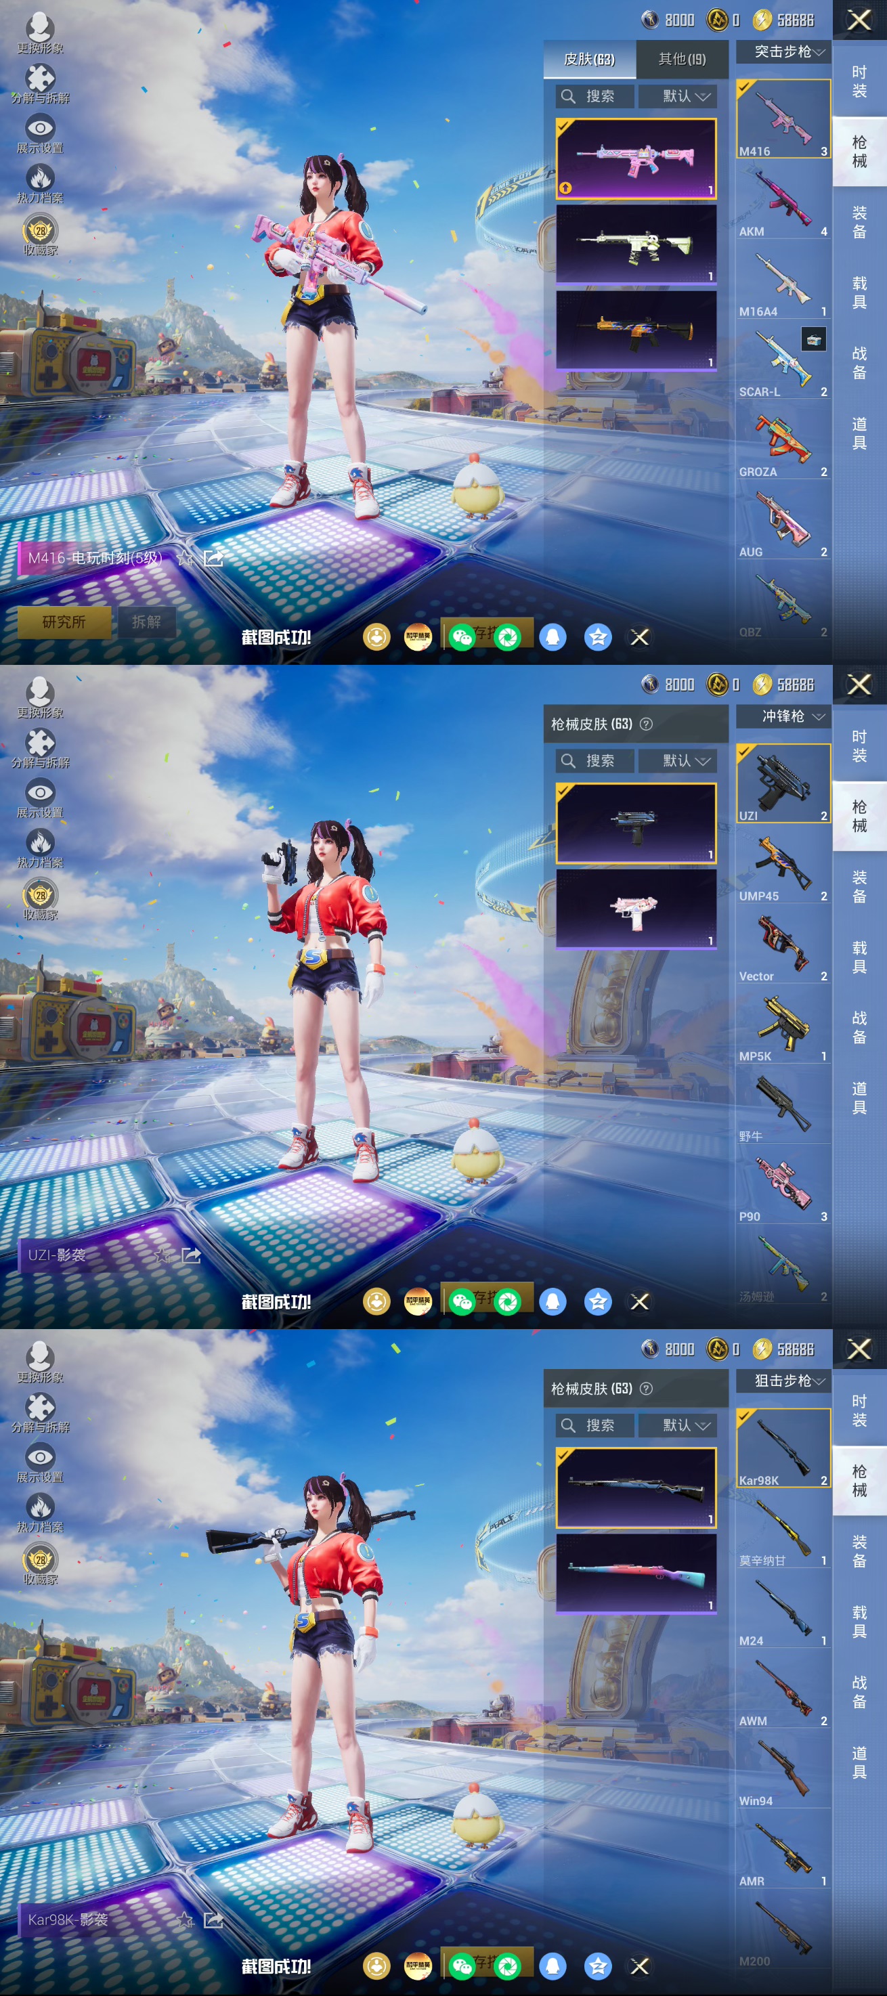Share the M416 screenshot to QQ
Screen dimensions: 887x1996
553,637
